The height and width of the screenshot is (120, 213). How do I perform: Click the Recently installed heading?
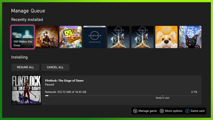point(27,19)
